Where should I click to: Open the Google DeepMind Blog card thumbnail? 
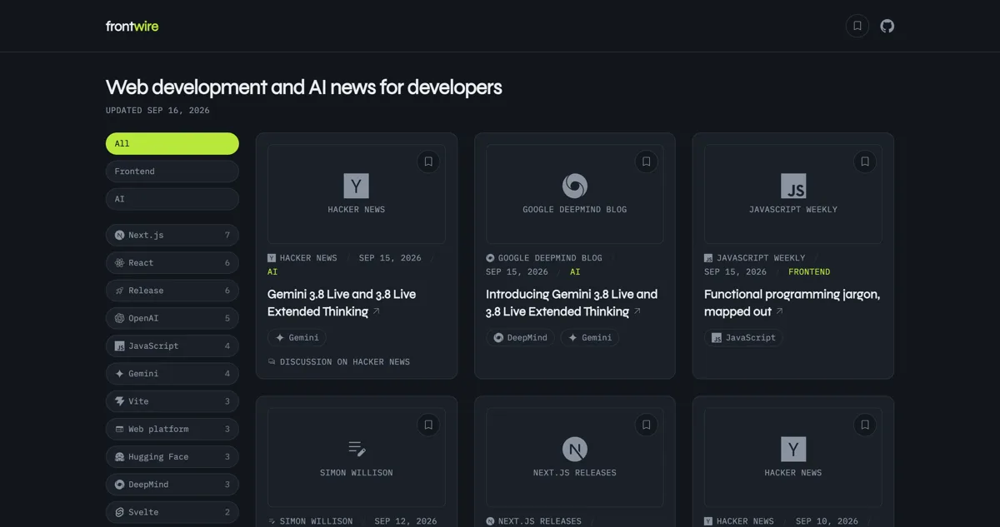click(575, 194)
